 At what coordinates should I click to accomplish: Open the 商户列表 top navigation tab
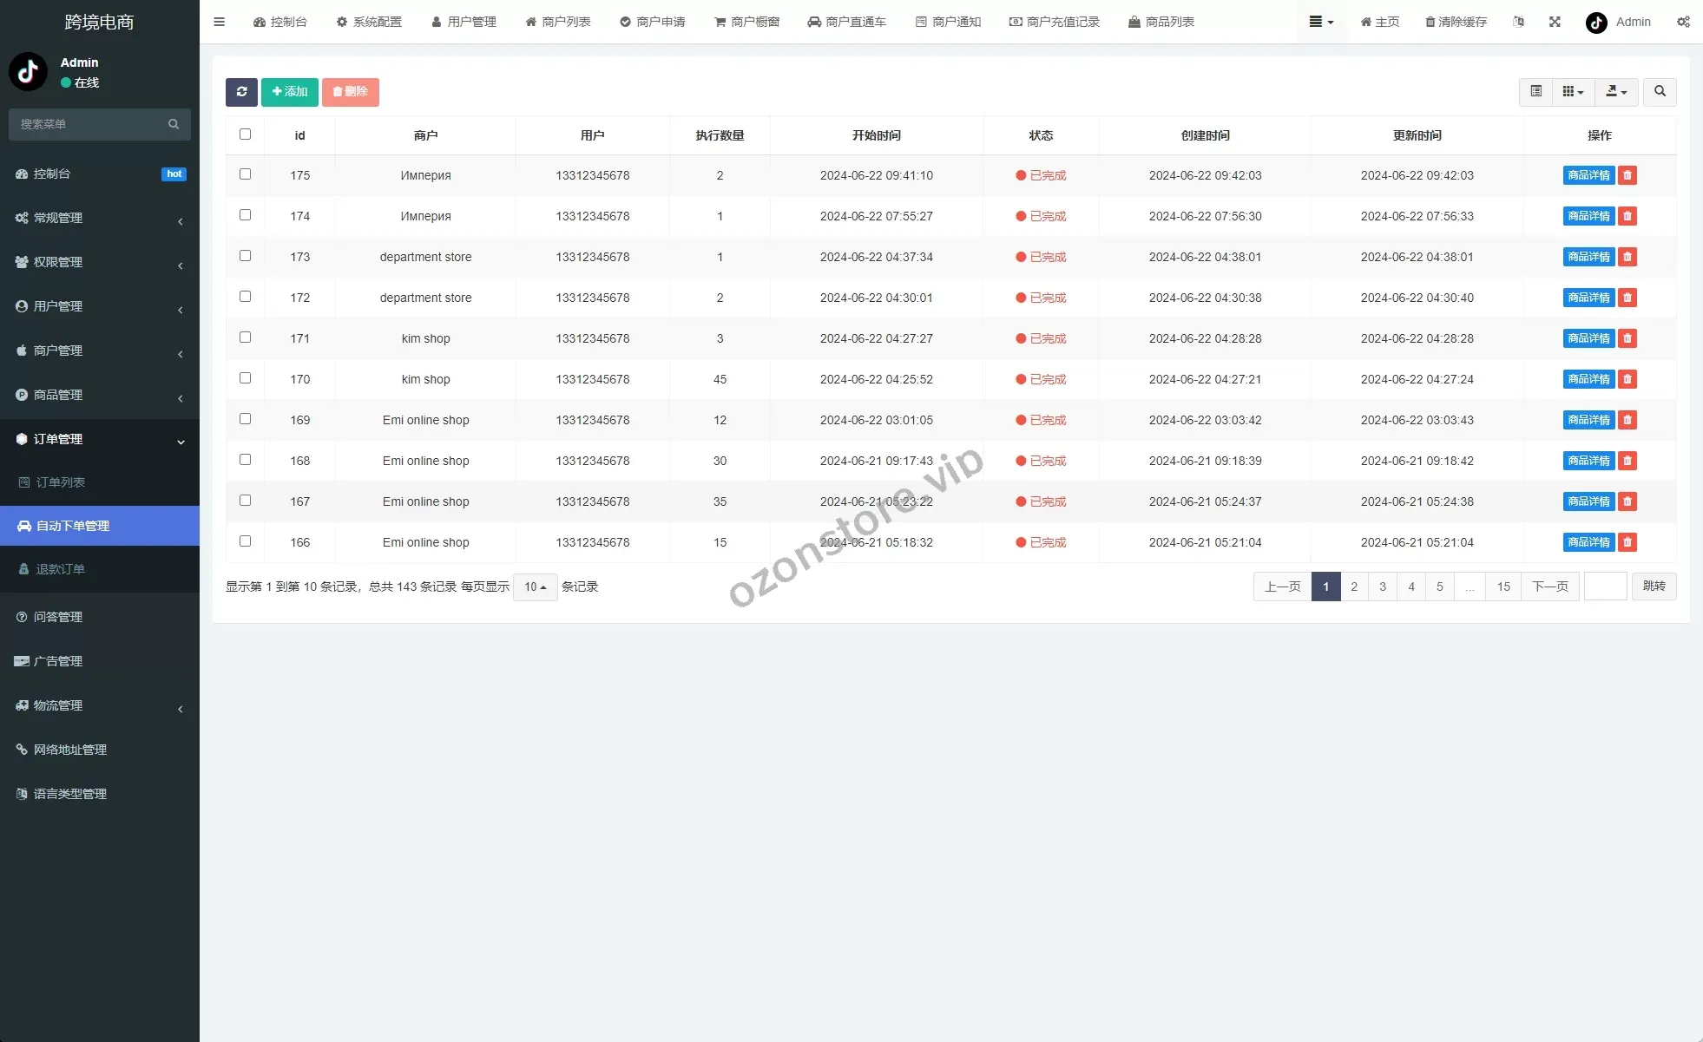click(x=558, y=22)
